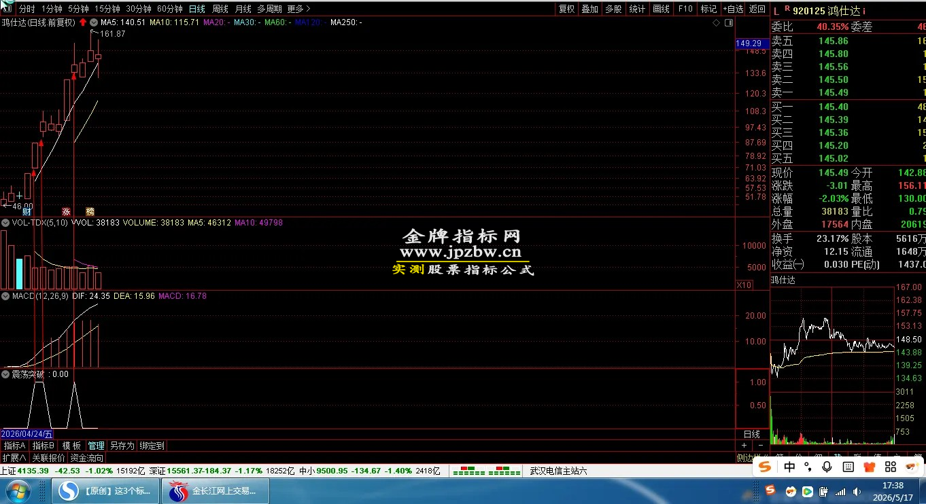Toggle the 中 Chinese input mode
Viewport: 926px width, 504px height.
789,467
